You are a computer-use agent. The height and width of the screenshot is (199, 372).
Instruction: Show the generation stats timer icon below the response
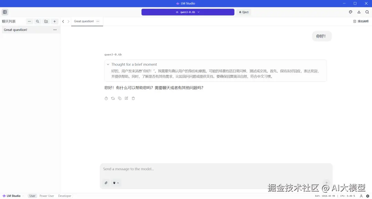pyautogui.click(x=106, y=98)
